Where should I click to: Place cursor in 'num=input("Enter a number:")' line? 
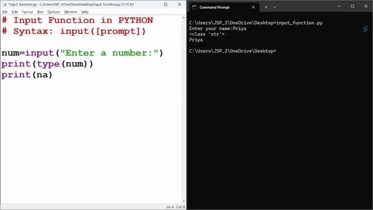[x=82, y=53]
